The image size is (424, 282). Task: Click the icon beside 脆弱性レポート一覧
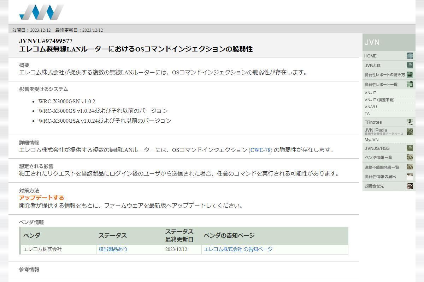410,84
